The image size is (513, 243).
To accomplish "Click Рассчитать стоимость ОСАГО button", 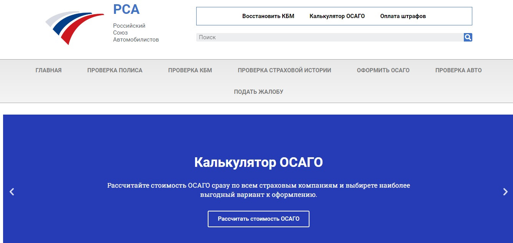I will click(258, 219).
